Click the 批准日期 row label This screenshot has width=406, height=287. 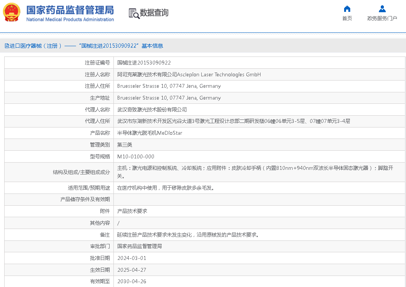click(x=100, y=258)
